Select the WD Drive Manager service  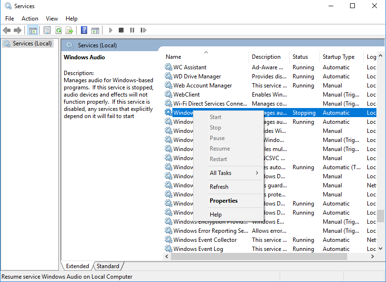pyautogui.click(x=270, y=76)
